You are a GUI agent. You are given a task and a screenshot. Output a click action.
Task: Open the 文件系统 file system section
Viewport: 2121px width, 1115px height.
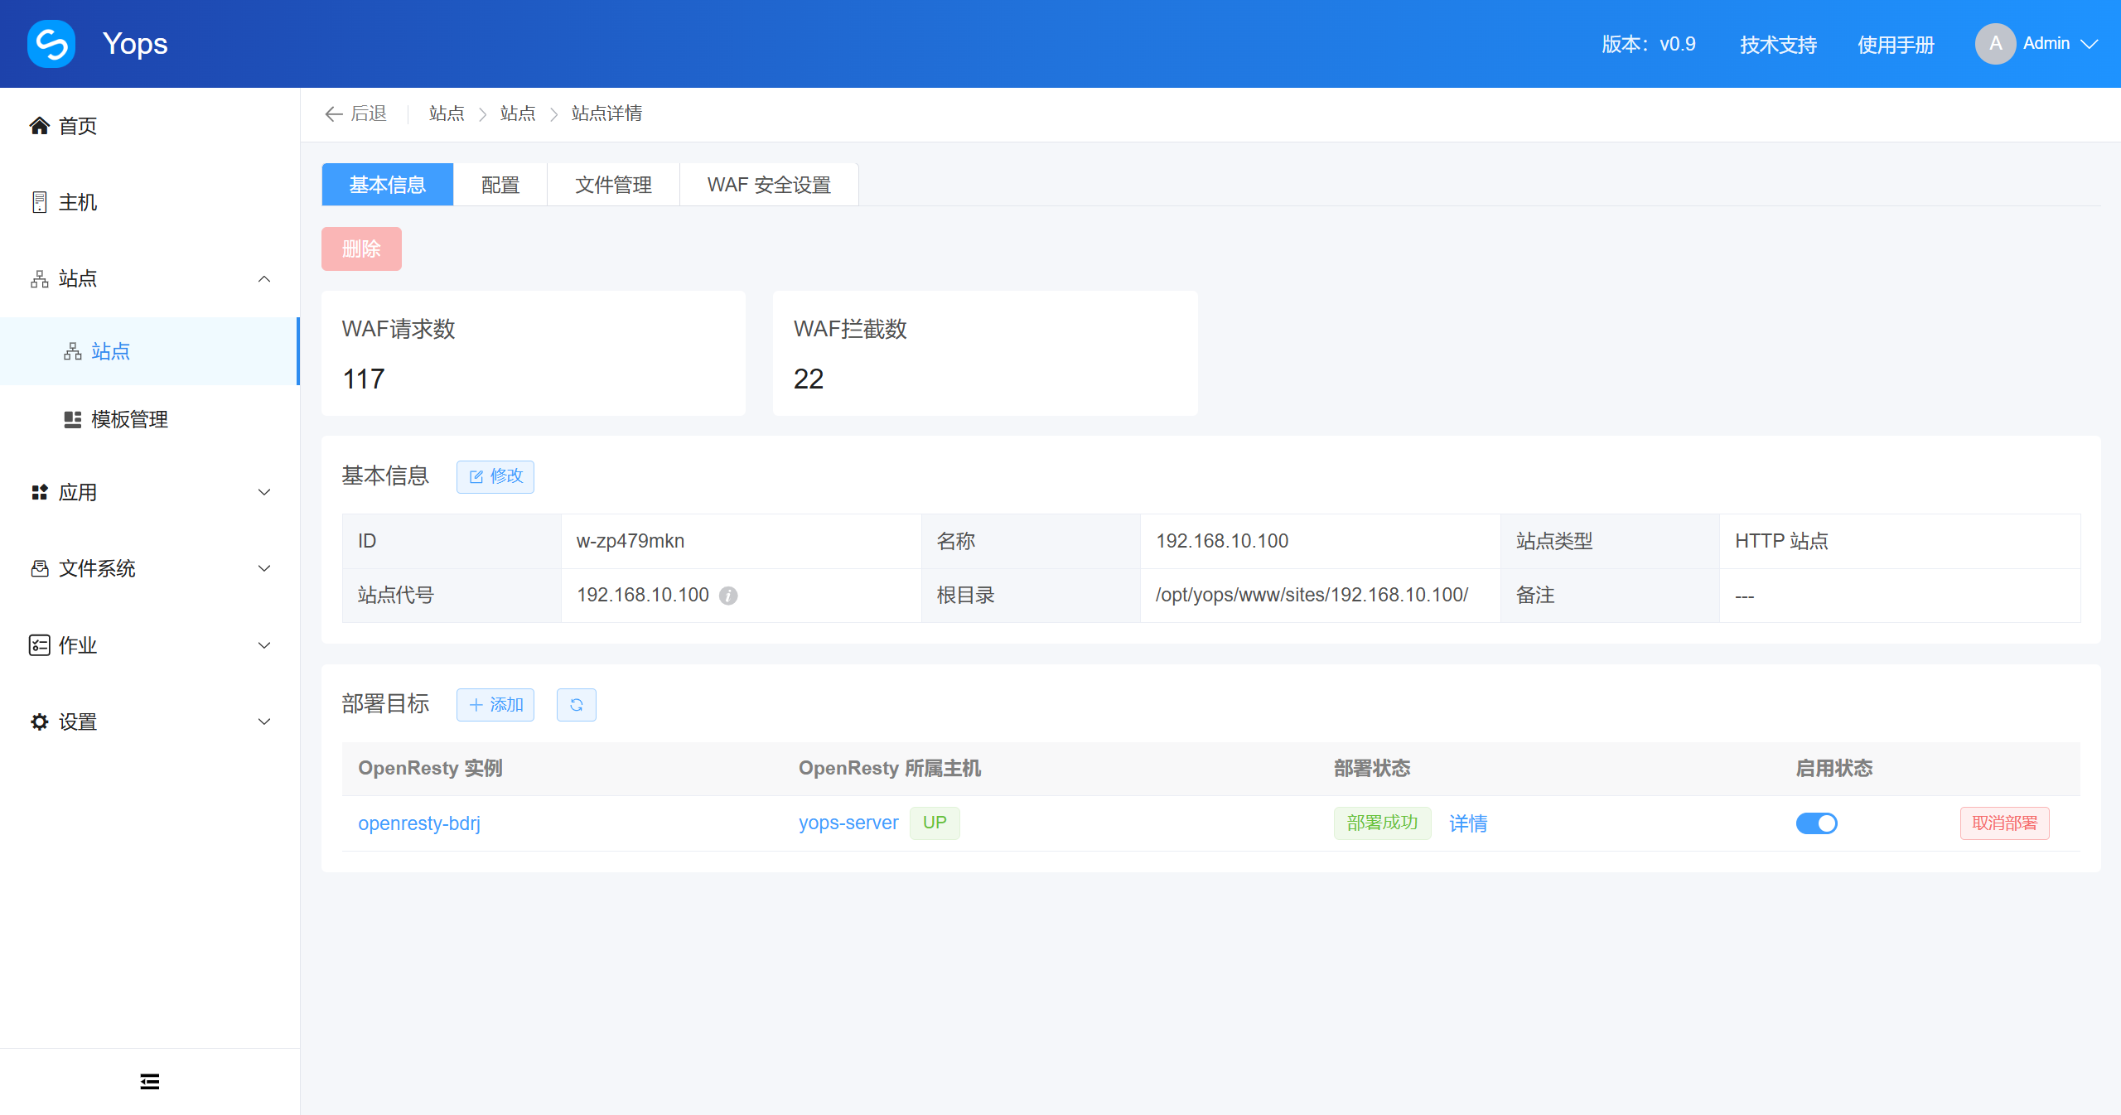98,568
